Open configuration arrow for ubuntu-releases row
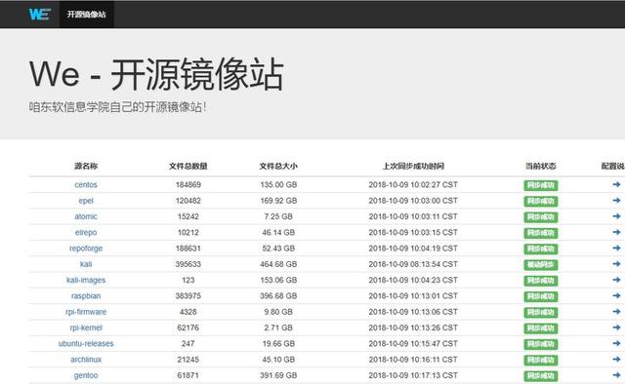 616,343
